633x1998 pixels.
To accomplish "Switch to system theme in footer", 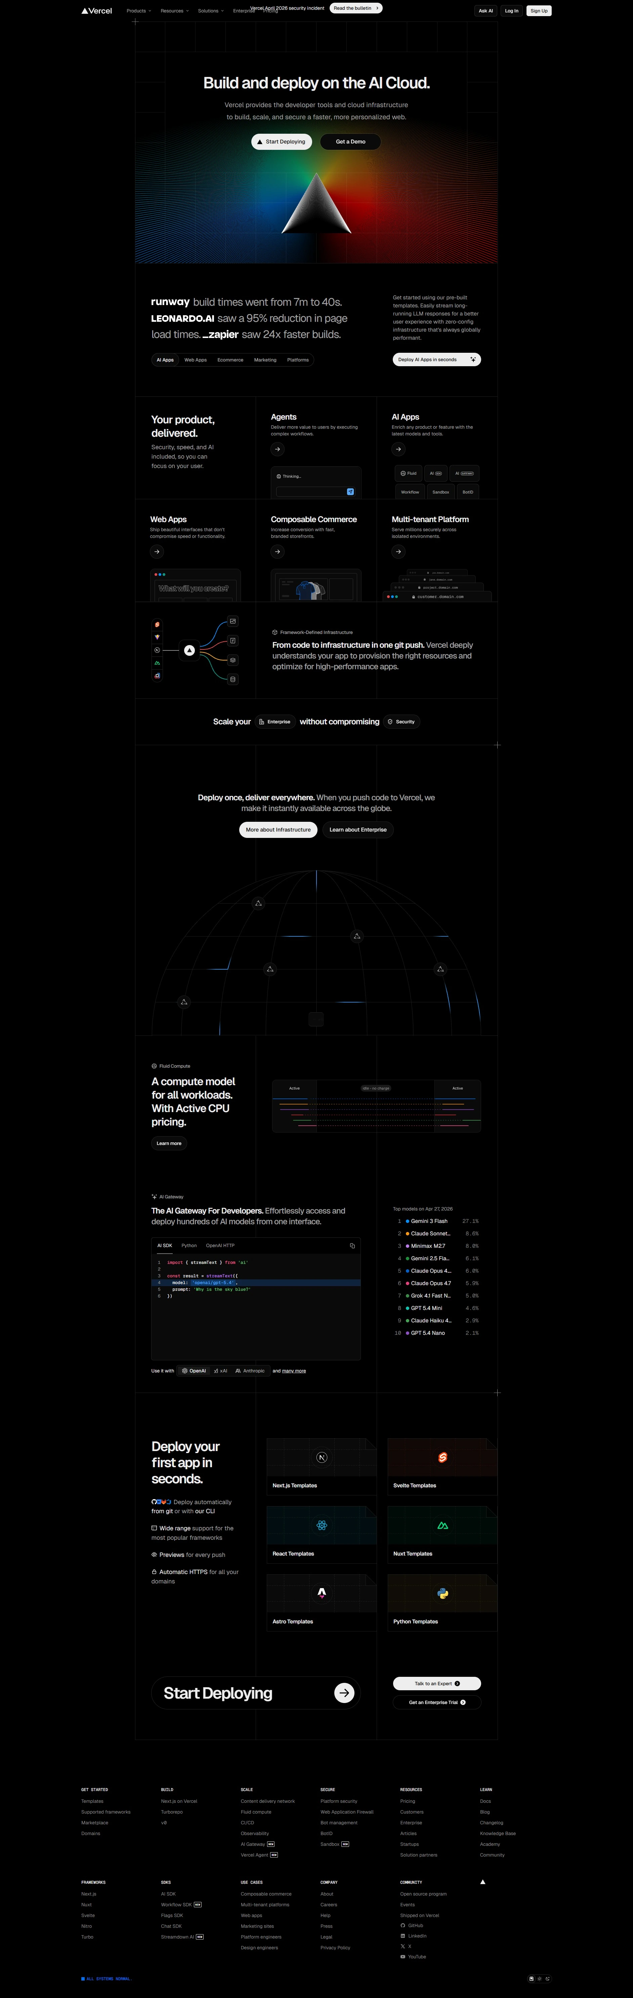I will point(532,1979).
